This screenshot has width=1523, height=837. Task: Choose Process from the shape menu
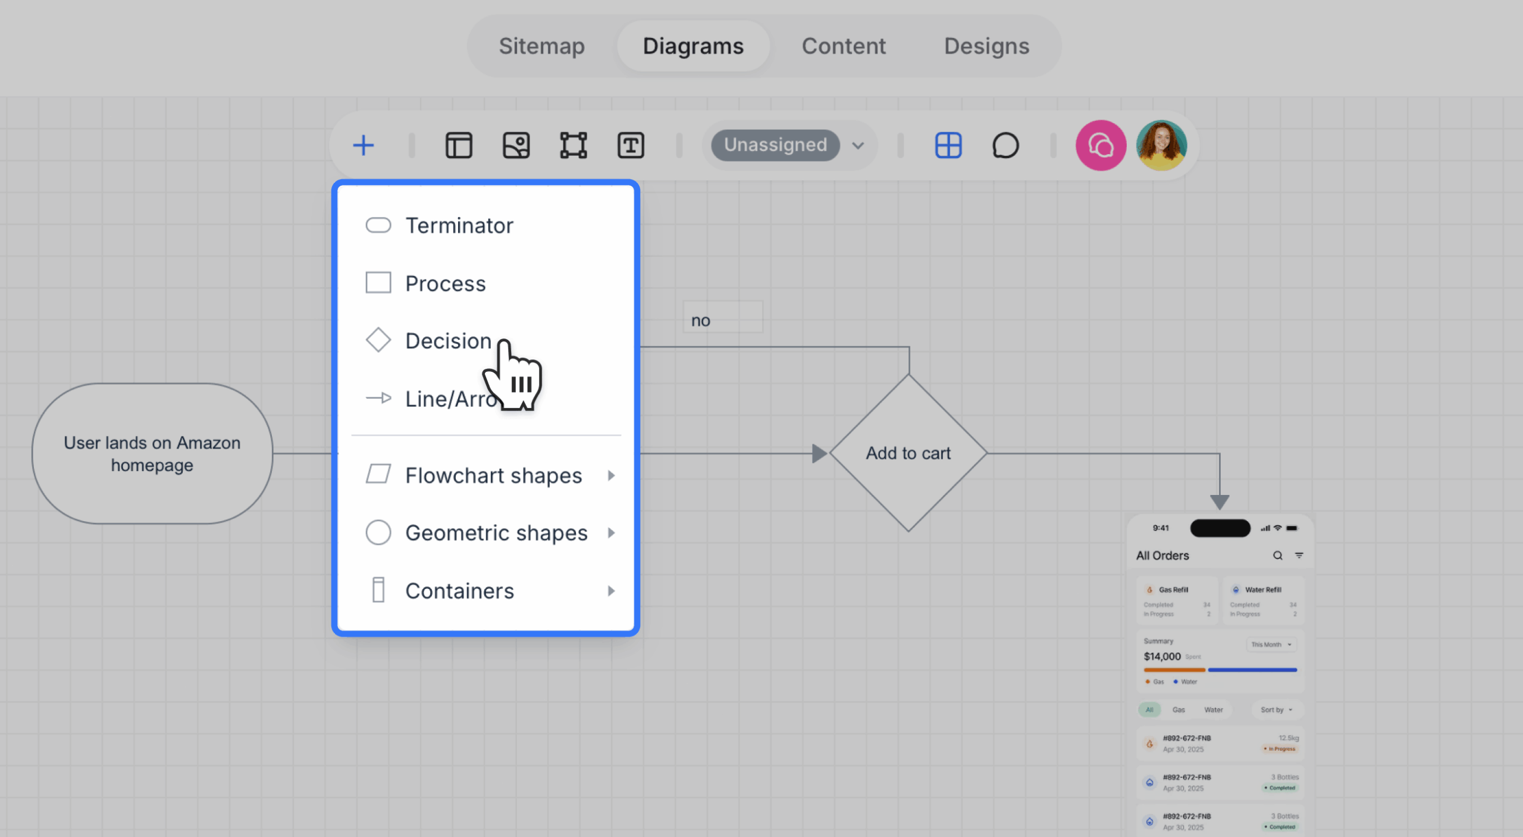[x=485, y=283]
